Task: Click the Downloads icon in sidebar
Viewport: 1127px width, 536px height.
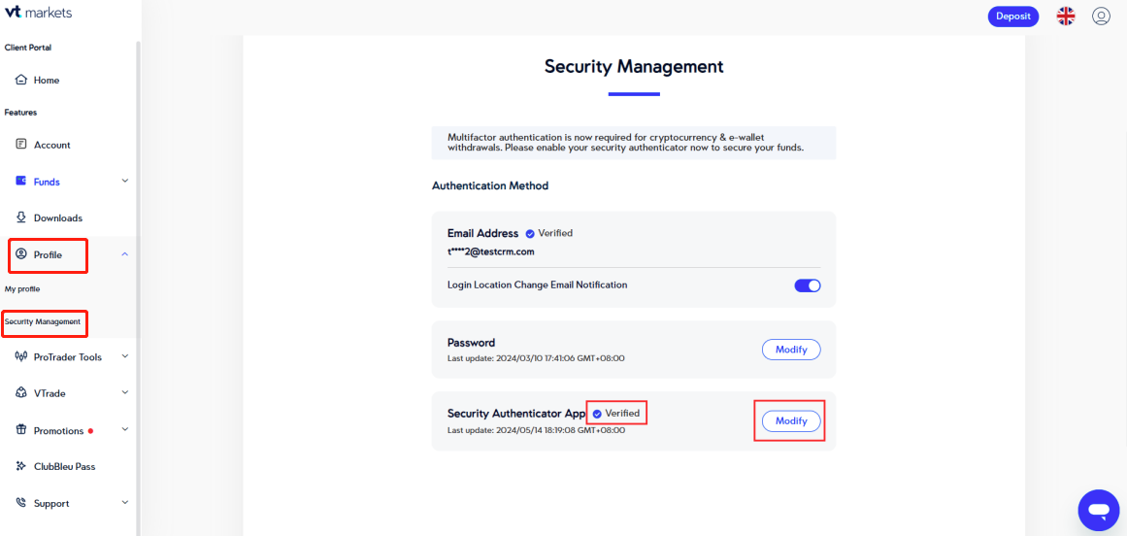Action: 21,218
